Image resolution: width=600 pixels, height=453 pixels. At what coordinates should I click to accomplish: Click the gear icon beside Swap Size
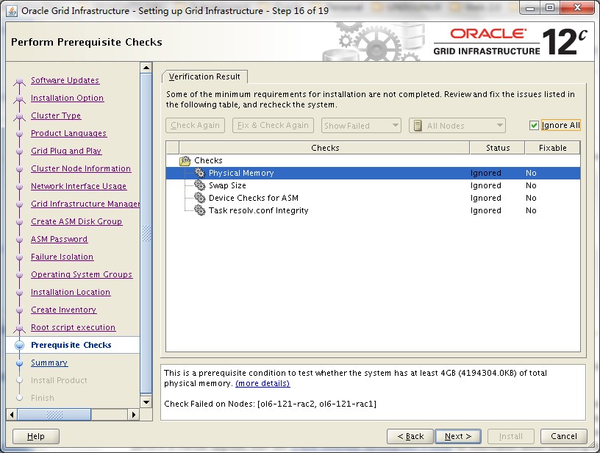tap(199, 185)
